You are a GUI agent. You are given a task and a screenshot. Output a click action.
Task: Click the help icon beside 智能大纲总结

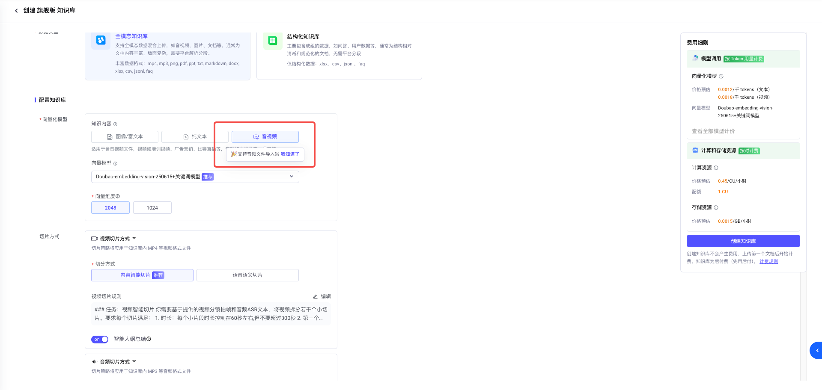click(x=149, y=339)
